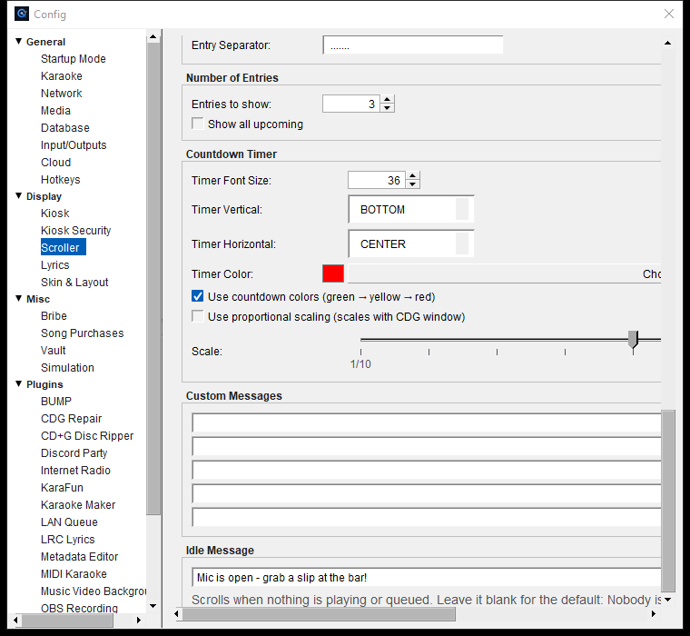Open the Vault settings page

[x=54, y=350]
